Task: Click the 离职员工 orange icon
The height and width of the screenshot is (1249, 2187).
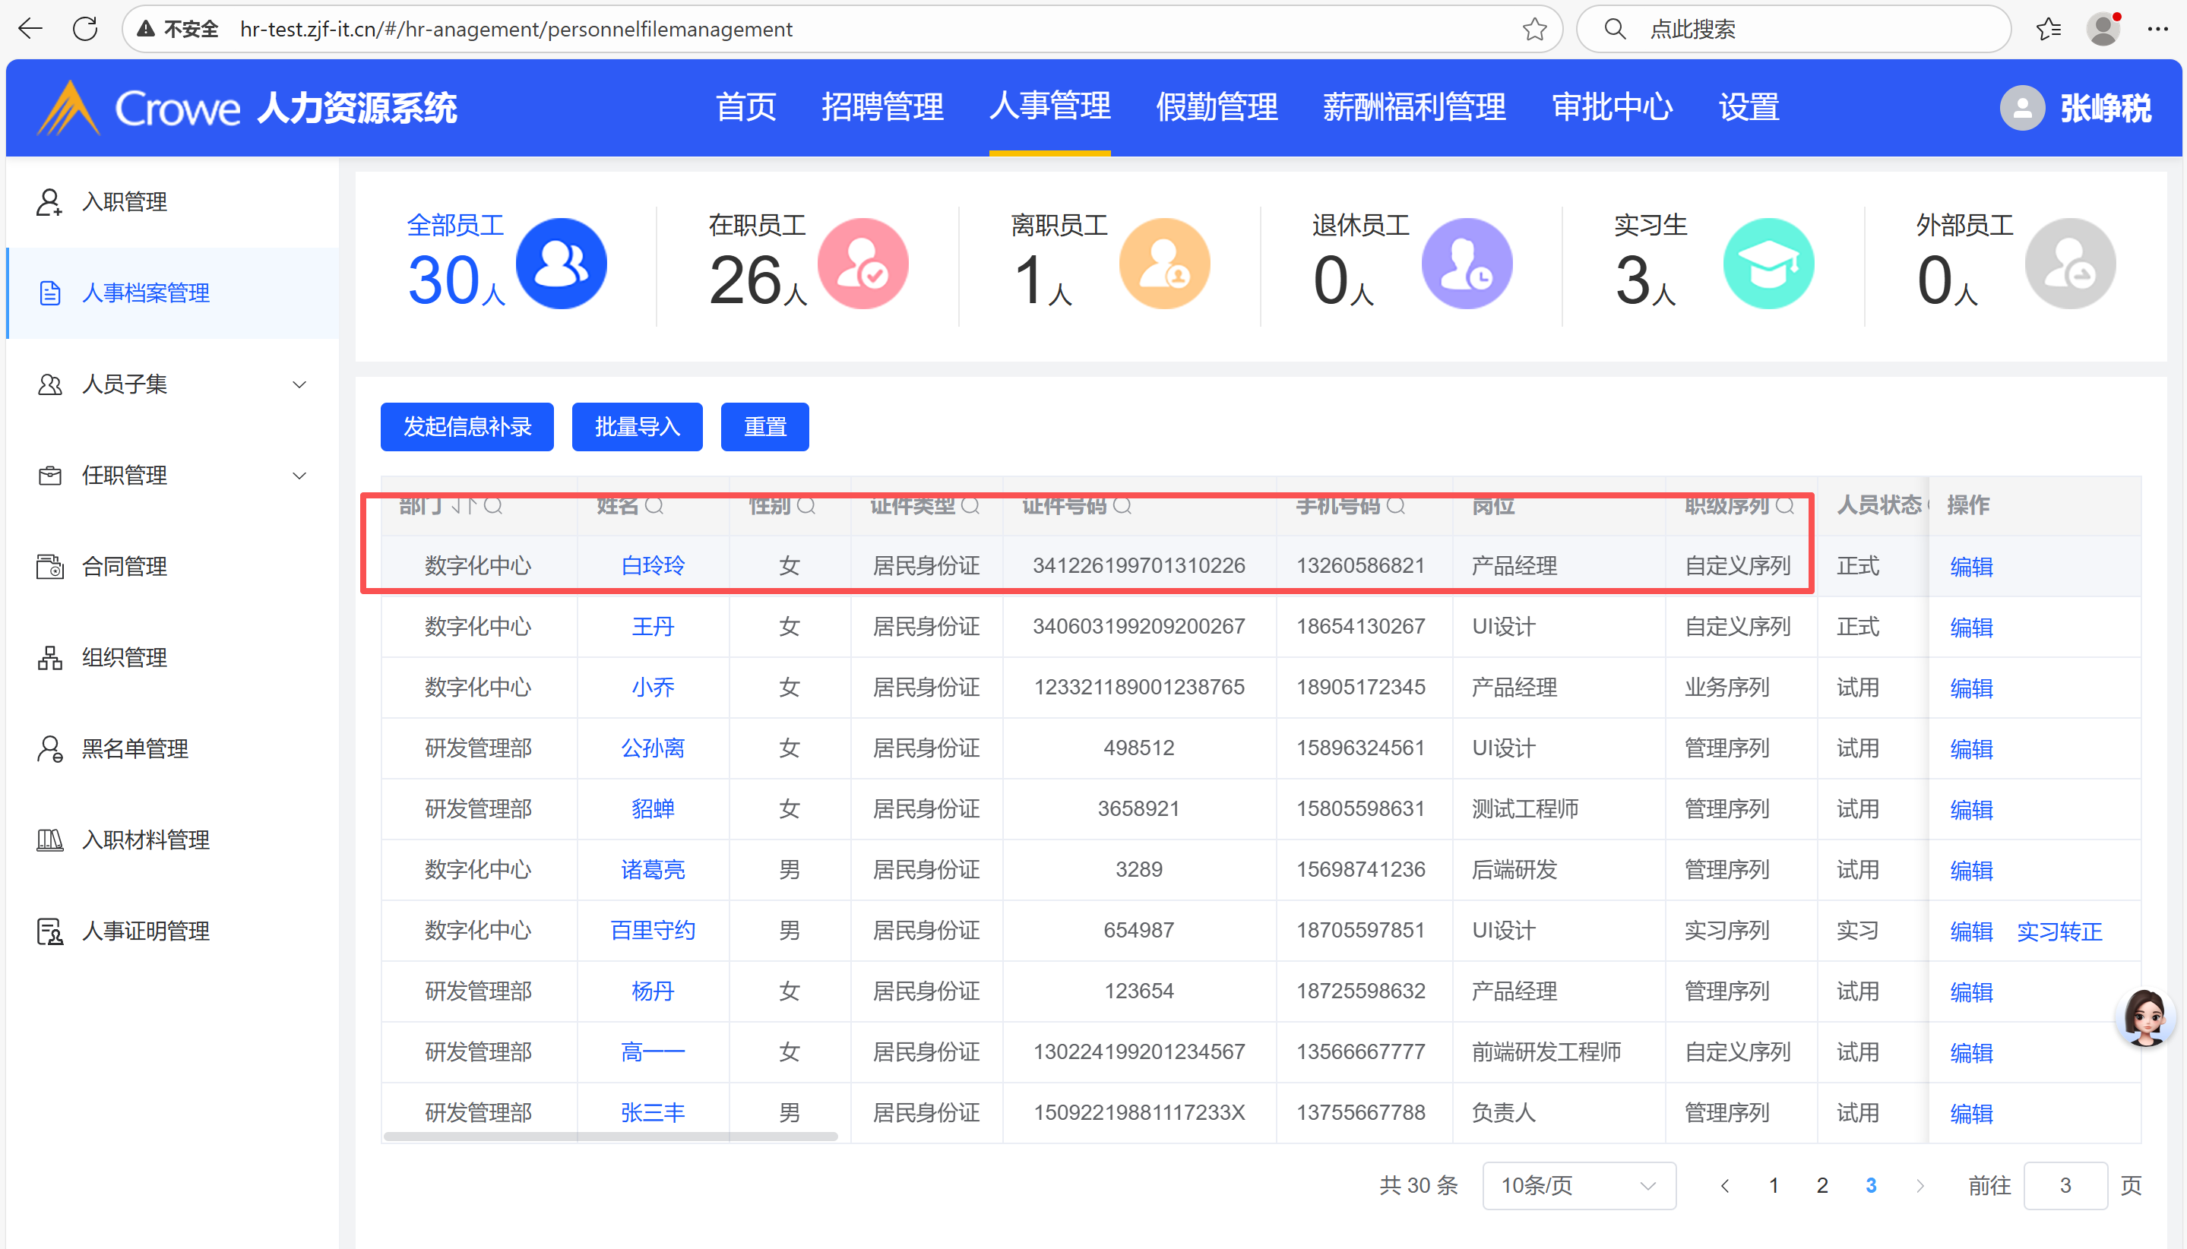Action: point(1164,264)
